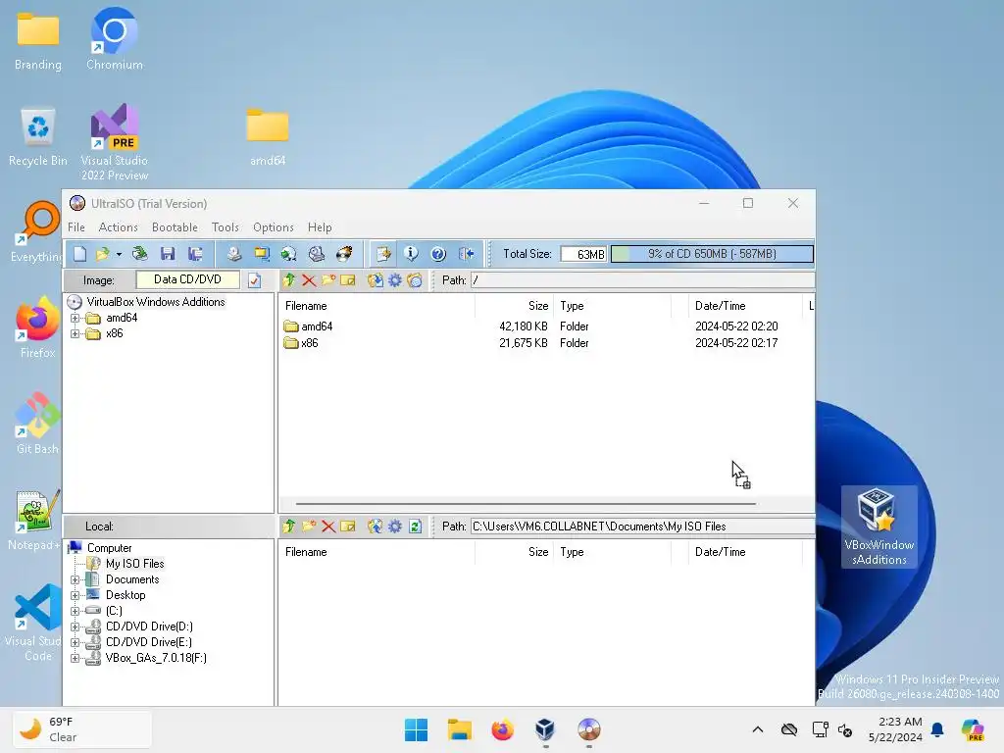Viewport: 1004px width, 753px height.
Task: Click the blue gear icon in Image toolbar
Action: click(x=395, y=280)
